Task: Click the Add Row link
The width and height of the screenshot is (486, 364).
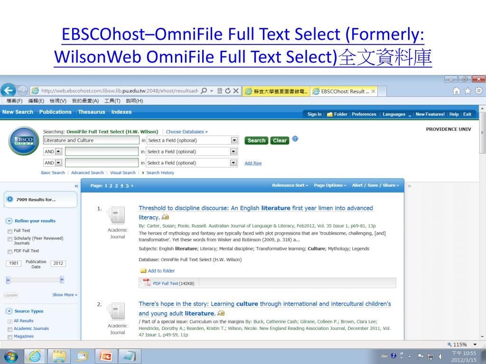Action: [x=253, y=163]
